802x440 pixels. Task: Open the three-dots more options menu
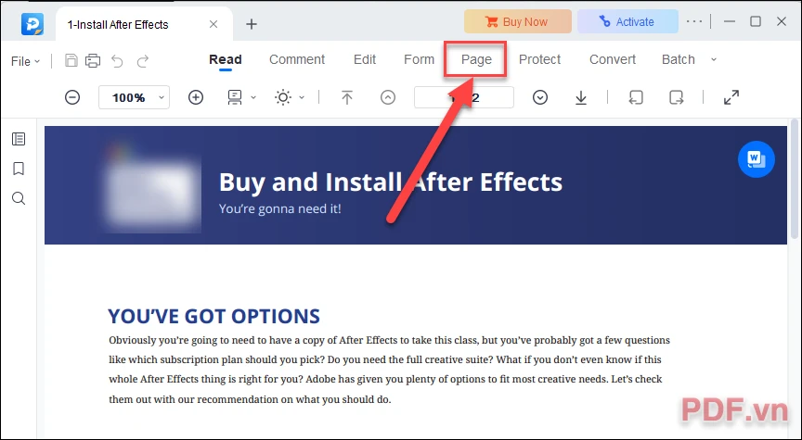[694, 21]
